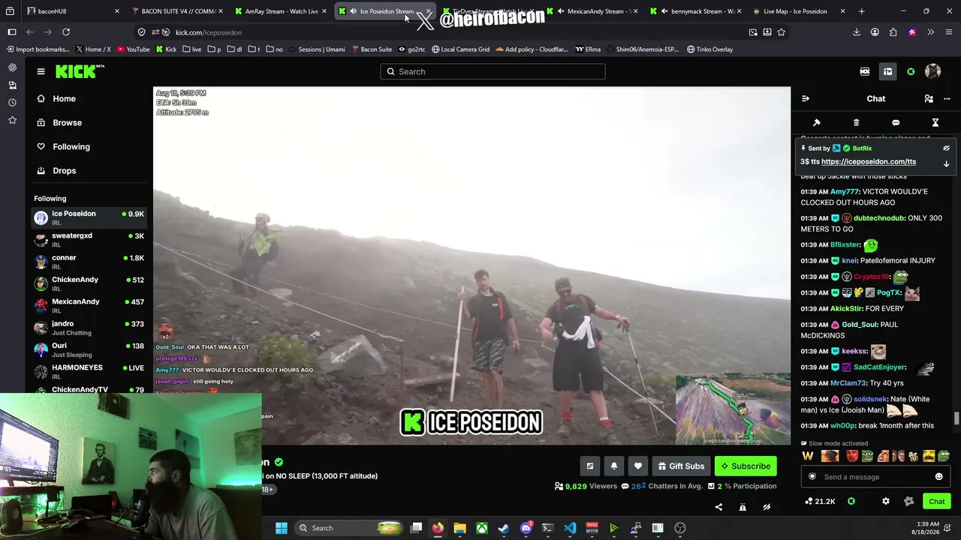Open the iceposeidon.com/tts link
The height and width of the screenshot is (540, 961).
tap(869, 161)
